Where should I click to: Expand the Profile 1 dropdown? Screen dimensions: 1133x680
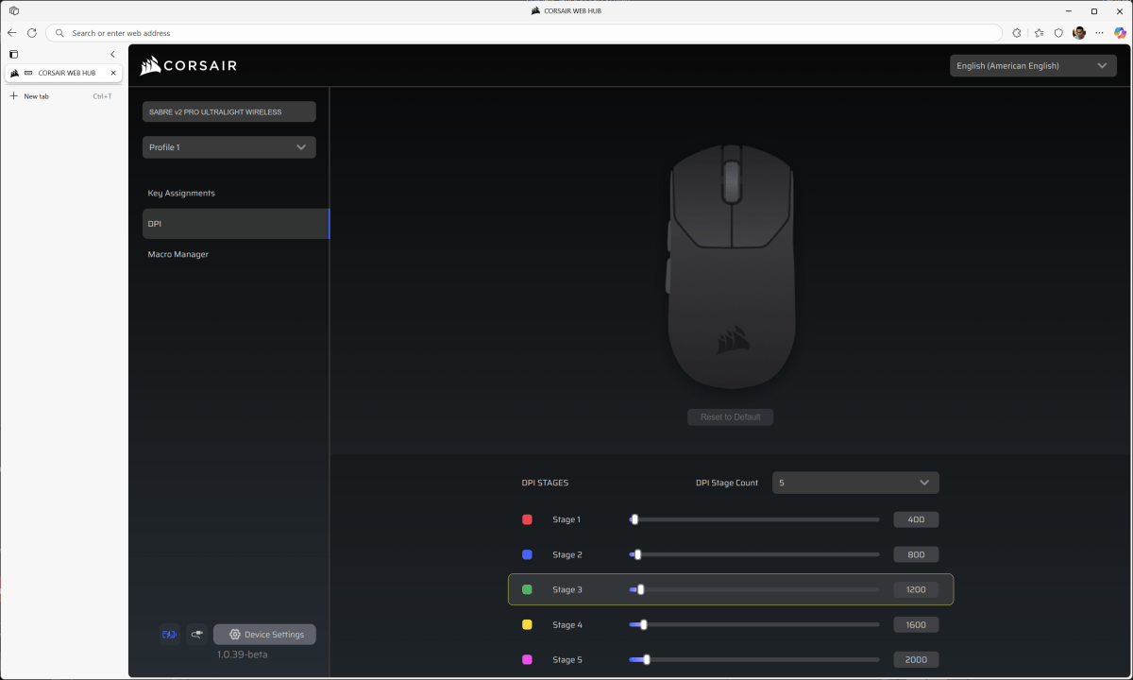coord(228,147)
